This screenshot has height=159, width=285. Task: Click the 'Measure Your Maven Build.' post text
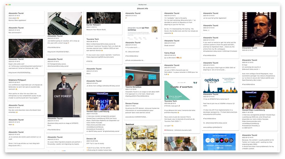[x=96, y=30]
